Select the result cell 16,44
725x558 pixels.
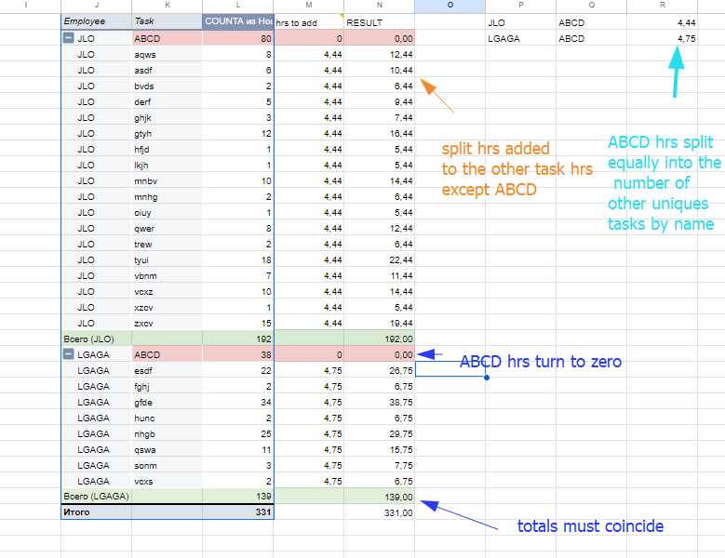pyautogui.click(x=379, y=134)
